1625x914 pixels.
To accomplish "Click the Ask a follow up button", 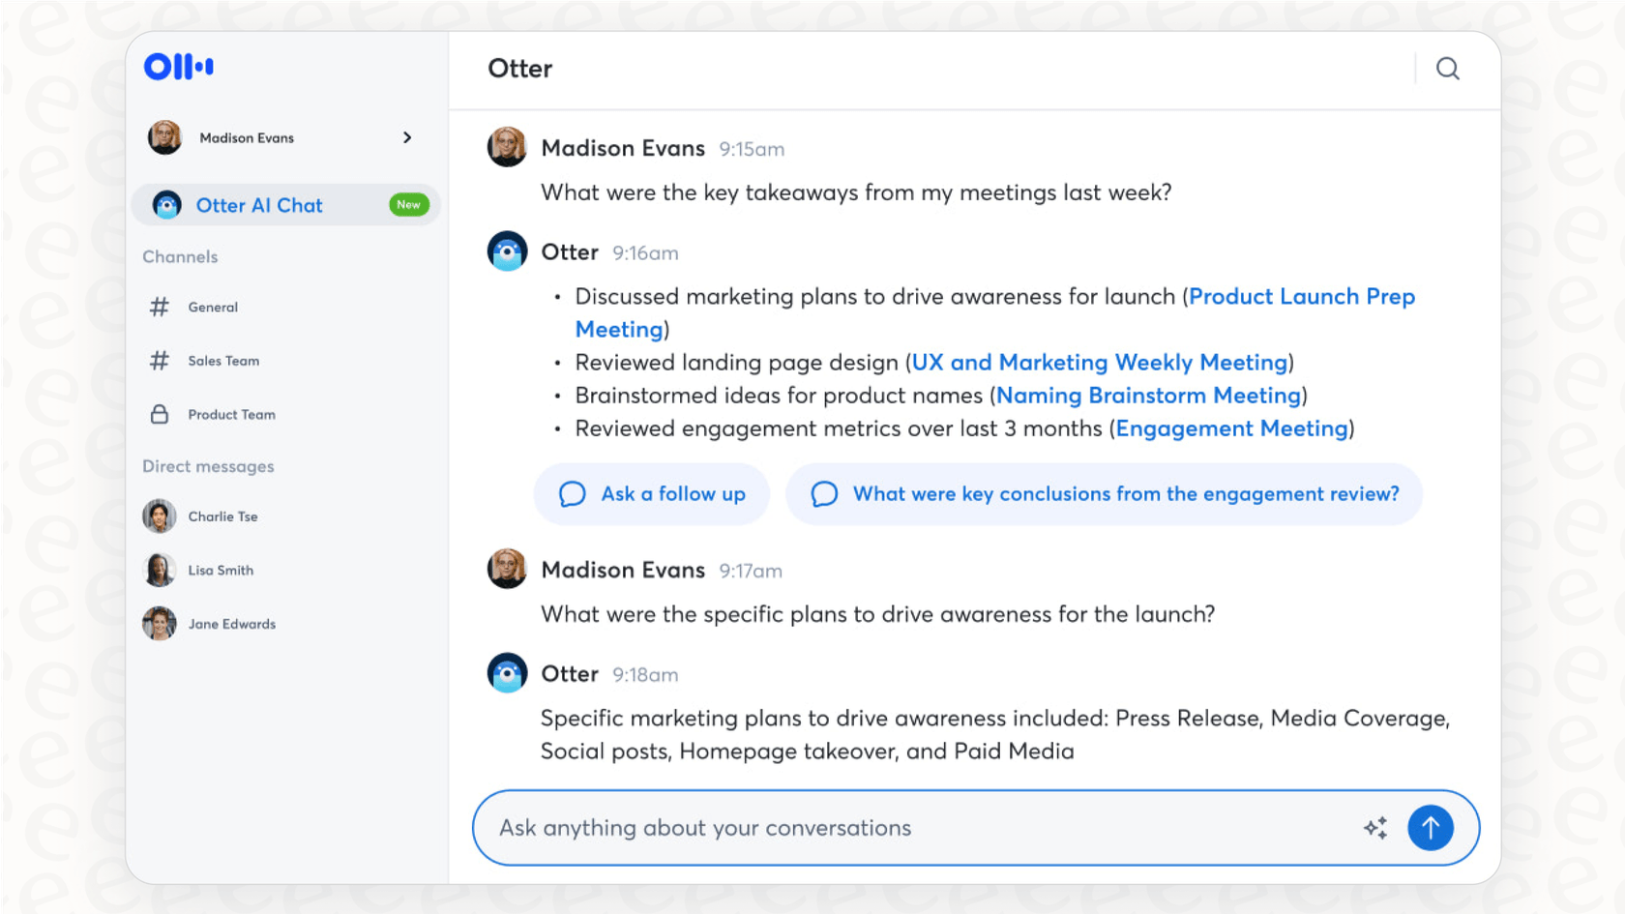I will coord(651,494).
